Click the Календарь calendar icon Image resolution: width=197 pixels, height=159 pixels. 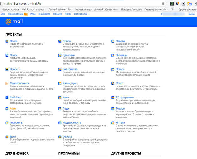pyautogui.click(x=60, y=83)
